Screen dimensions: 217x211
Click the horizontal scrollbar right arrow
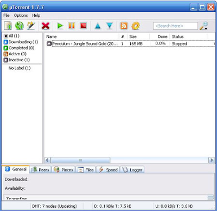212,160
